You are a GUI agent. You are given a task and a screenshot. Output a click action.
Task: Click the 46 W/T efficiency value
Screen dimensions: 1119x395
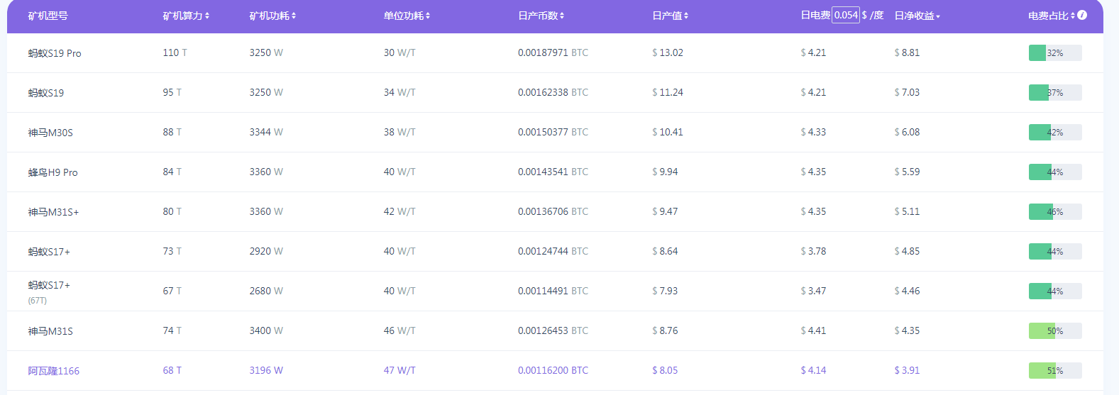coord(399,330)
